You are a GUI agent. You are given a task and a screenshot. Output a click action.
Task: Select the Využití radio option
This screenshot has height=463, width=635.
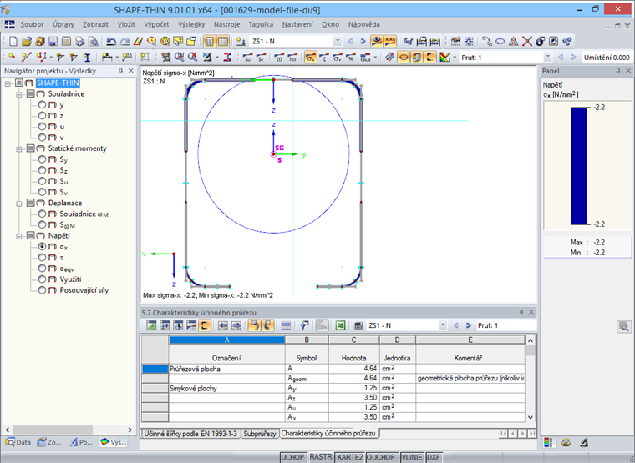coord(43,279)
